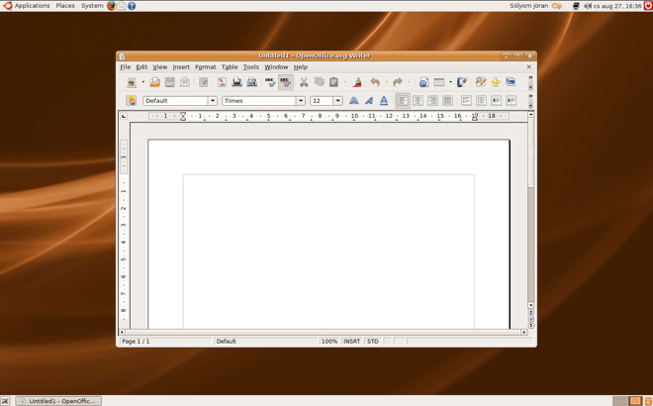
Task: Run Spelling and Grammar check icon
Action: click(x=270, y=82)
